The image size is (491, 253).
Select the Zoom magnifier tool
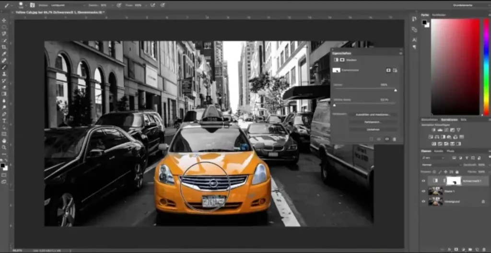(x=4, y=147)
